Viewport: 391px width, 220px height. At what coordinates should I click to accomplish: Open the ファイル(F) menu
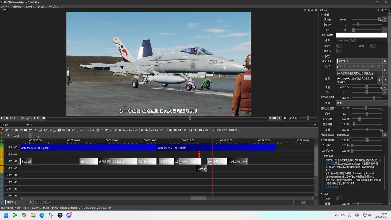click(x=5, y=7)
